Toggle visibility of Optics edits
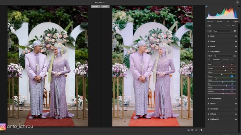The image size is (241, 135). point(236,104)
